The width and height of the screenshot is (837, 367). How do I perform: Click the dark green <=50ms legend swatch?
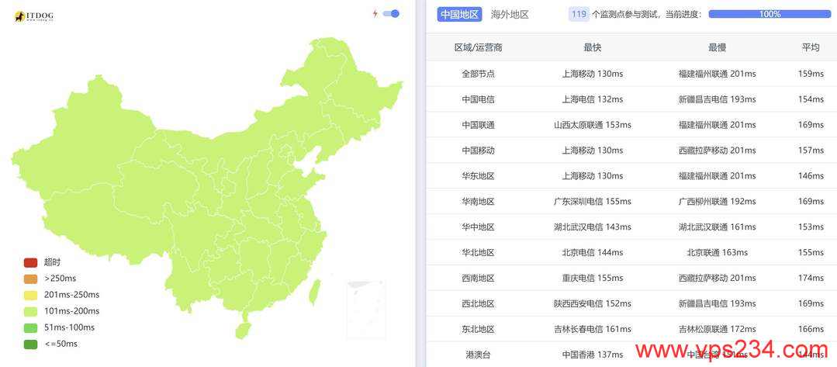[x=30, y=344]
